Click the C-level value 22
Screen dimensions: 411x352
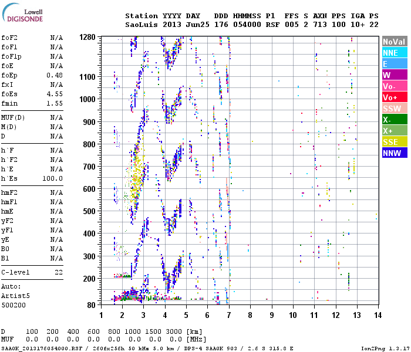tap(59, 272)
